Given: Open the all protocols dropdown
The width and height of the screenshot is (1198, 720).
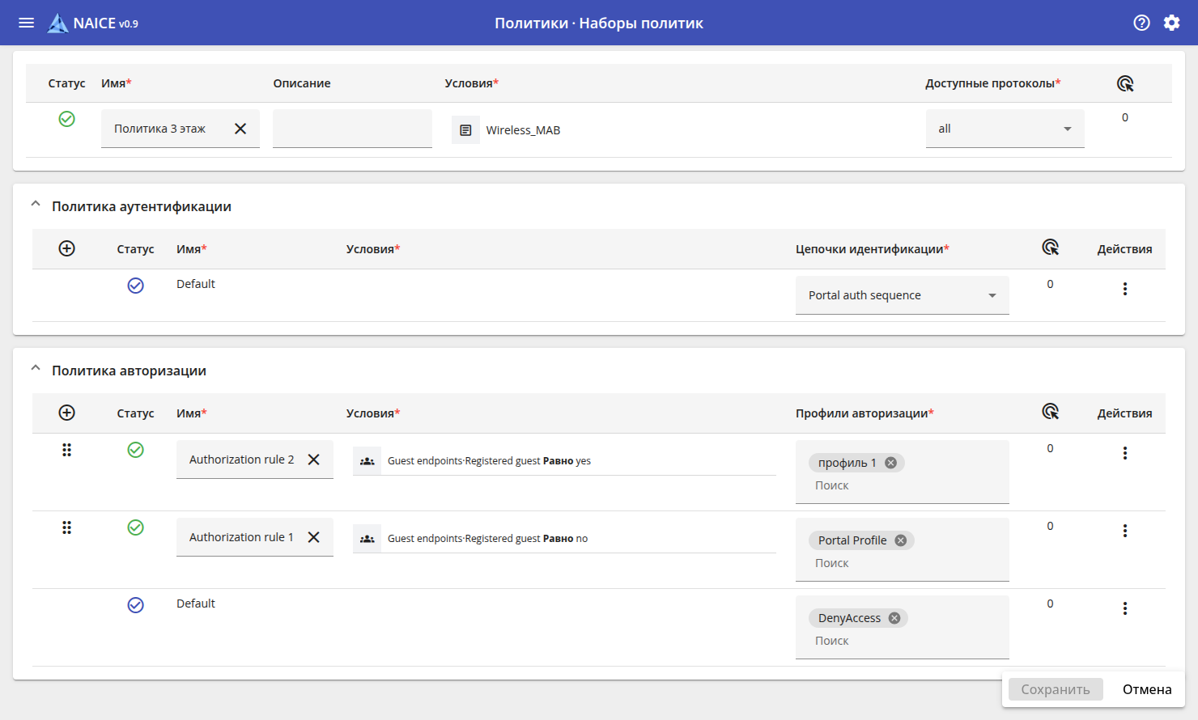Looking at the screenshot, I should coord(1005,129).
